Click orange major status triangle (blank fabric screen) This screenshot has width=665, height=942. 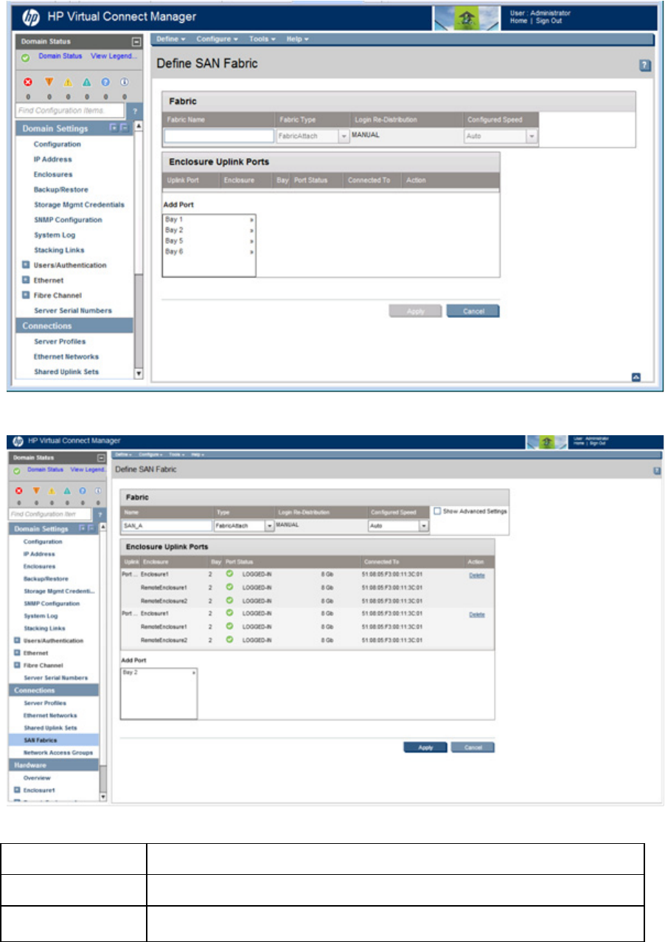click(x=49, y=83)
